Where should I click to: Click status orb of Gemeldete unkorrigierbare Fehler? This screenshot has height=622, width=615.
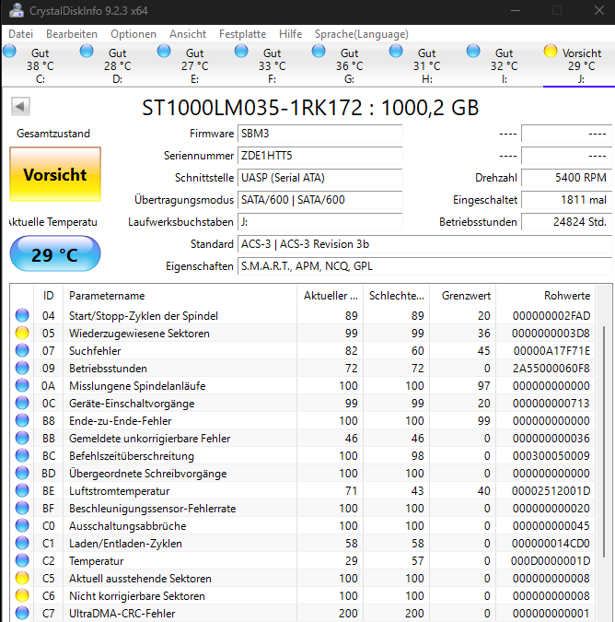click(x=22, y=438)
